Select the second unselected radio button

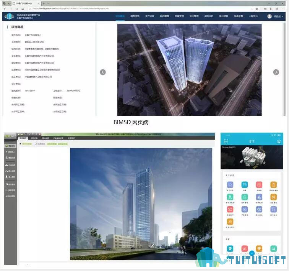point(36,144)
